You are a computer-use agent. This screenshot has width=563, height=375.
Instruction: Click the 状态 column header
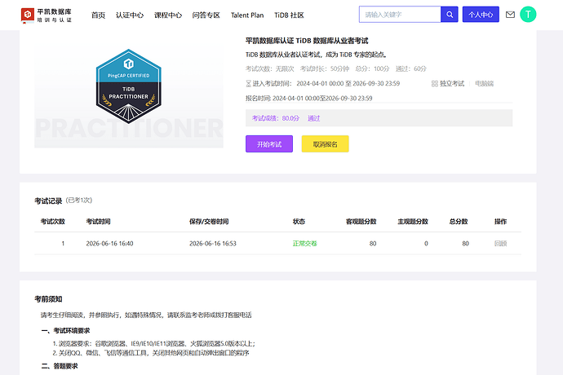point(299,222)
